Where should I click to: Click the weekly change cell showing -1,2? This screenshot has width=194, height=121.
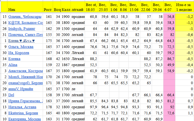point(184,16)
